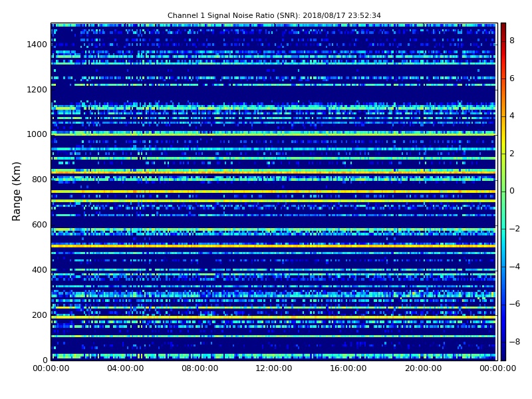Click the colorbar value −8 label
Image resolution: width=532 pixels, height=399 pixels.
click(515, 342)
